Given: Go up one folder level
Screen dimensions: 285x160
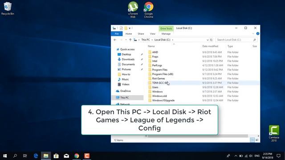Looking at the screenshot, I should [130, 40].
